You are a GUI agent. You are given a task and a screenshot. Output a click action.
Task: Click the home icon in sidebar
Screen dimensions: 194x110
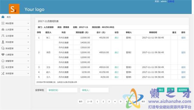click(3, 17)
